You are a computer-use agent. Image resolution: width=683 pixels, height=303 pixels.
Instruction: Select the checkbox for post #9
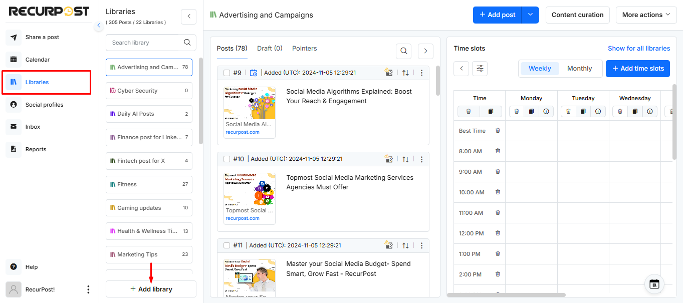(x=227, y=73)
